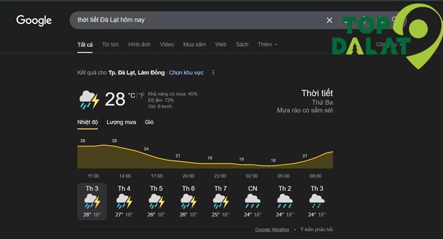Click the Gió: 6 km/h text
This screenshot has height=239, width=443.
160,106
